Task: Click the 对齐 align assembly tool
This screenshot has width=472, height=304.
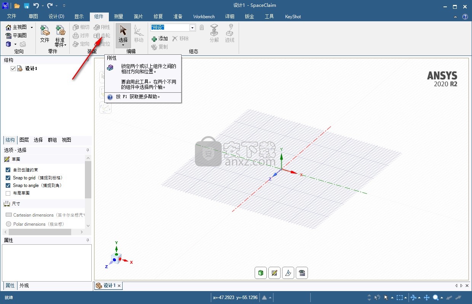Action: pos(81,36)
